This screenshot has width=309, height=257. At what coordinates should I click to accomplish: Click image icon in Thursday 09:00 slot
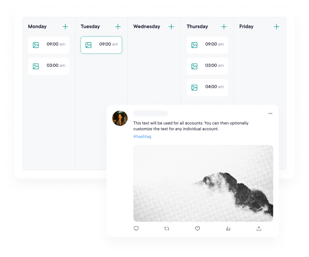[x=195, y=45]
